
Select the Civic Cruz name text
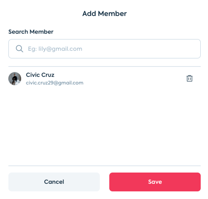(40, 75)
